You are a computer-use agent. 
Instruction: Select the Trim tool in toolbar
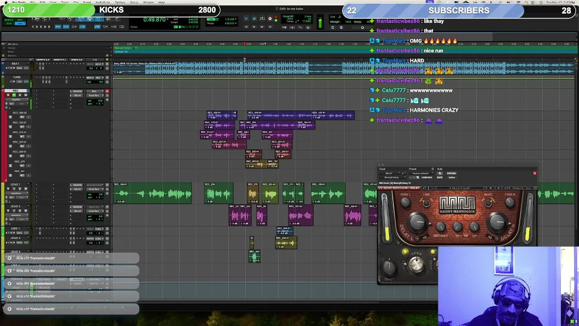click(81, 19)
